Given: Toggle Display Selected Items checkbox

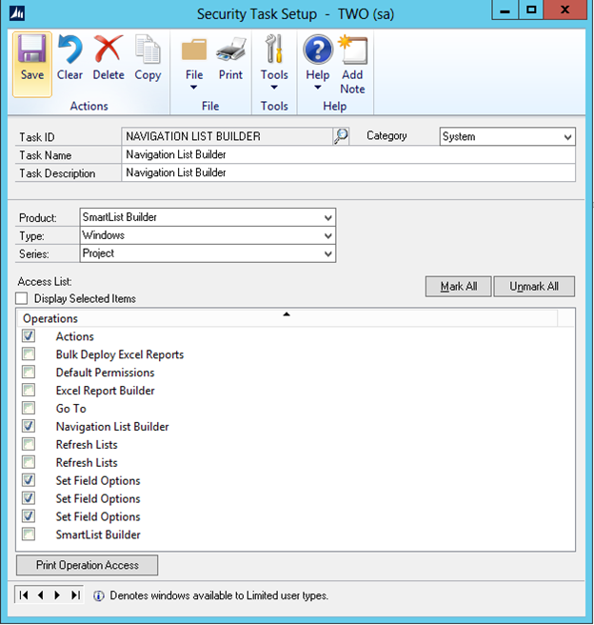Looking at the screenshot, I should pyautogui.click(x=22, y=298).
